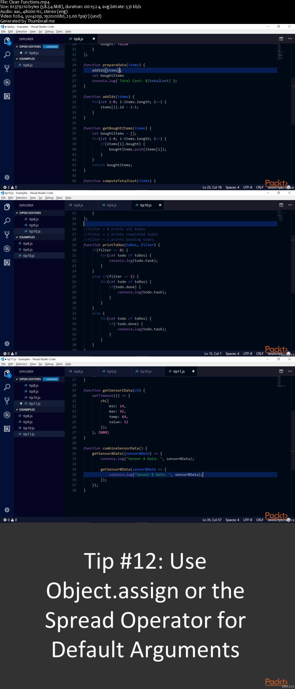Select tip11.js under OPEN EDITORS in tip11.js window

pos(39,404)
